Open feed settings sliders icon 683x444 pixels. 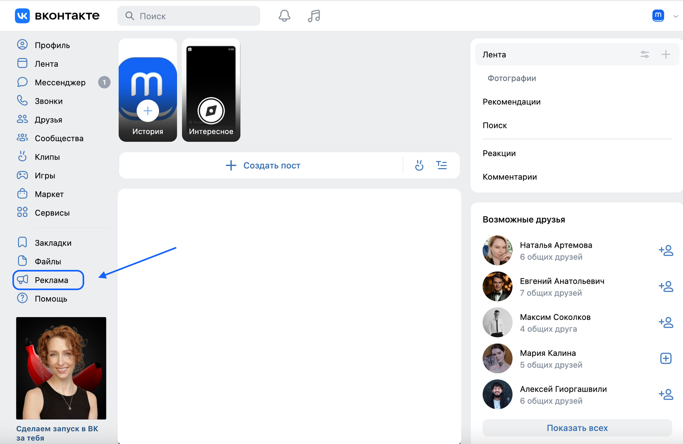(645, 54)
